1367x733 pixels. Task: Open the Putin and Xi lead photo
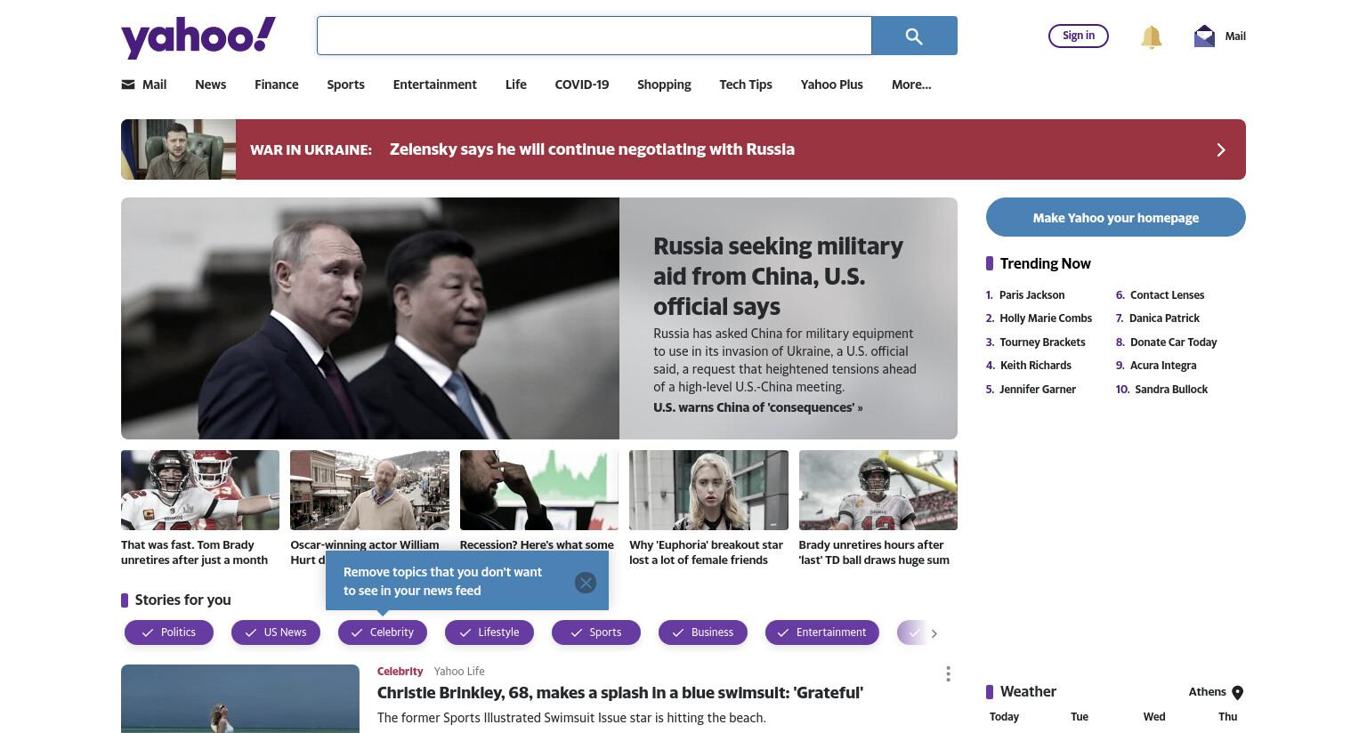tap(370, 318)
